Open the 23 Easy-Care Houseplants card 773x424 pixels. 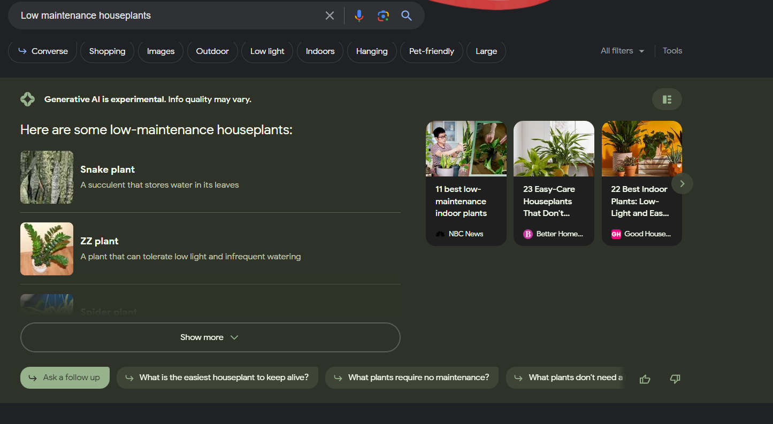[554, 183]
